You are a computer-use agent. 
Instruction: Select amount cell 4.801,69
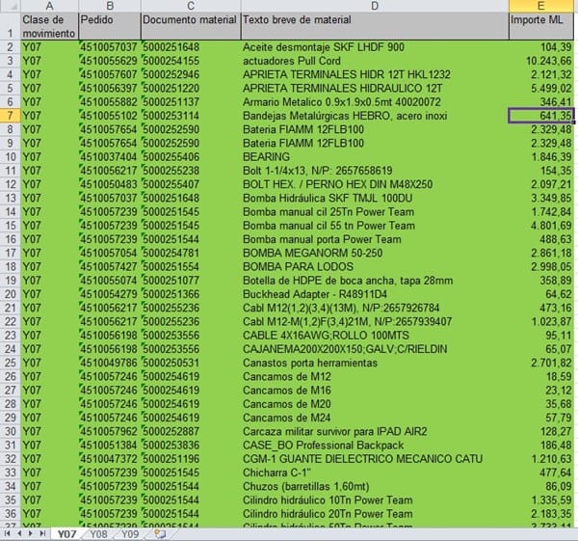540,226
